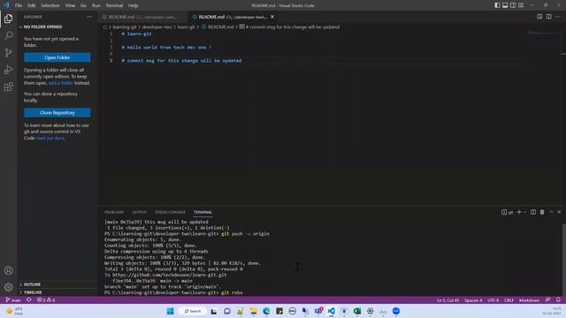Viewport: 566px width, 318px height.
Task: Open the Explorer view in activity bar
Action: coord(8,19)
